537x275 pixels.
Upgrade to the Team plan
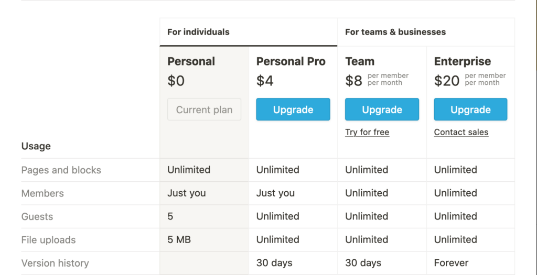(382, 109)
